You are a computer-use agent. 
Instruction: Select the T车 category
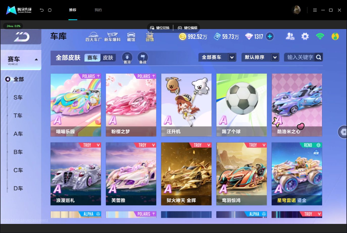tap(18, 116)
